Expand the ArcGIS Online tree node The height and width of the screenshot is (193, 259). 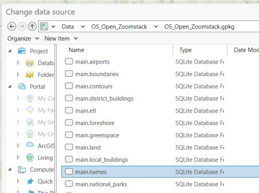18,146
